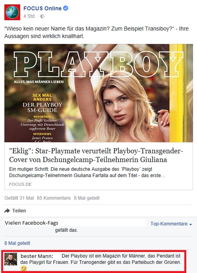Screen dimensions: 197x273
Task: Visit the FOCUS.DE source link
Action: tap(20, 184)
